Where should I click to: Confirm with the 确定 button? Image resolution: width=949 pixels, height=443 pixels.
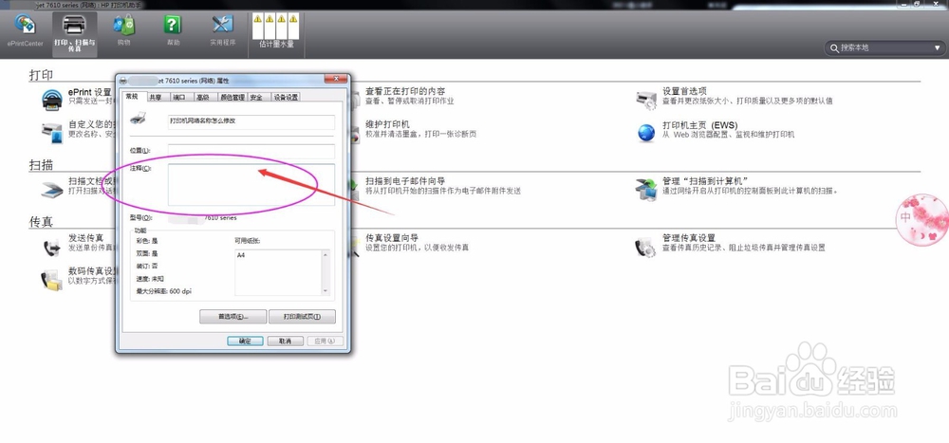pos(245,341)
